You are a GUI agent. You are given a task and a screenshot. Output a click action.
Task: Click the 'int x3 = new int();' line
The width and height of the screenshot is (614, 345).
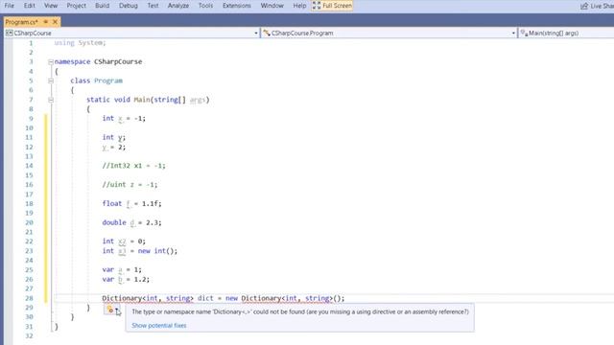(140, 251)
